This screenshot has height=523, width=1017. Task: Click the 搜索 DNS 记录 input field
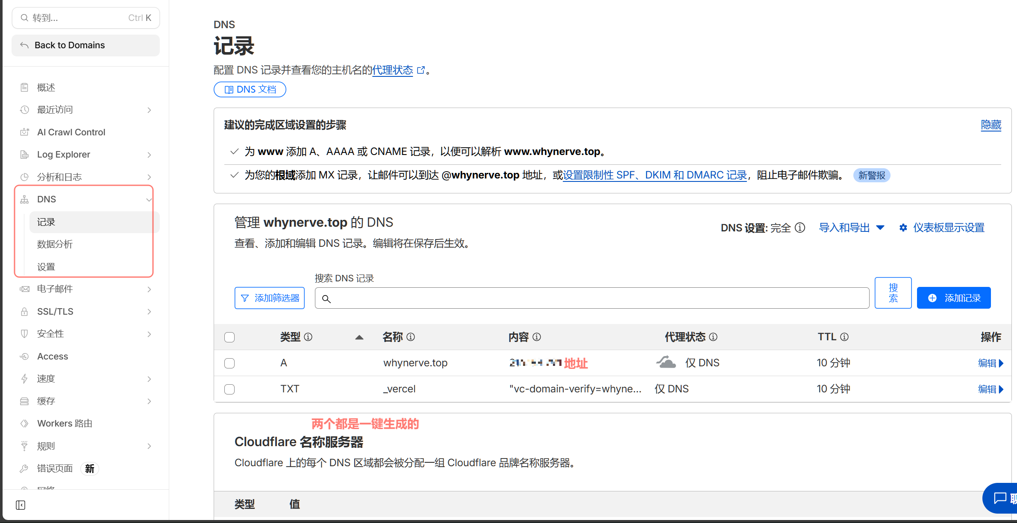592,298
